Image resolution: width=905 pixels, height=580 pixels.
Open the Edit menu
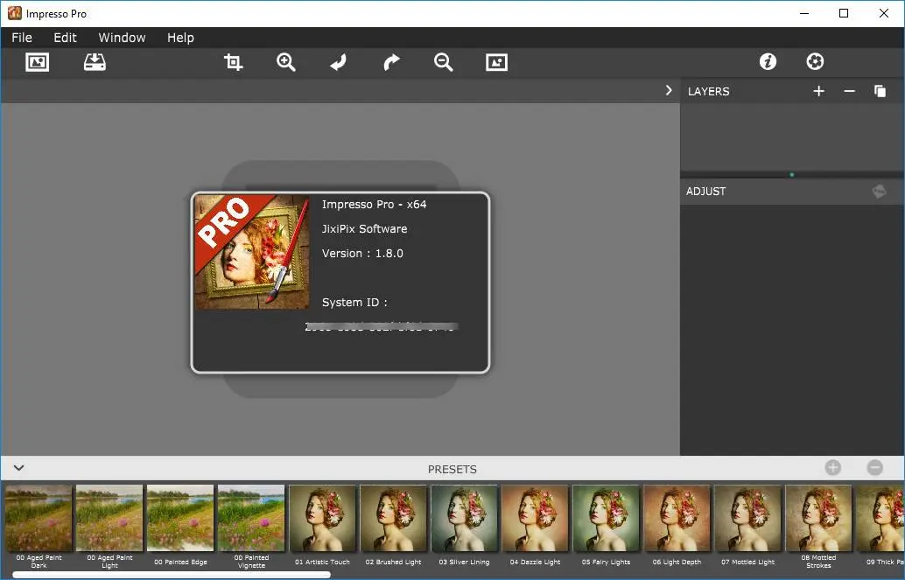[x=66, y=38]
